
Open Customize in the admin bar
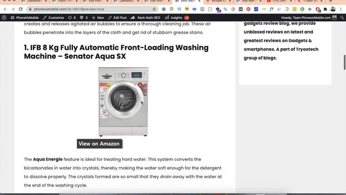coord(54,18)
